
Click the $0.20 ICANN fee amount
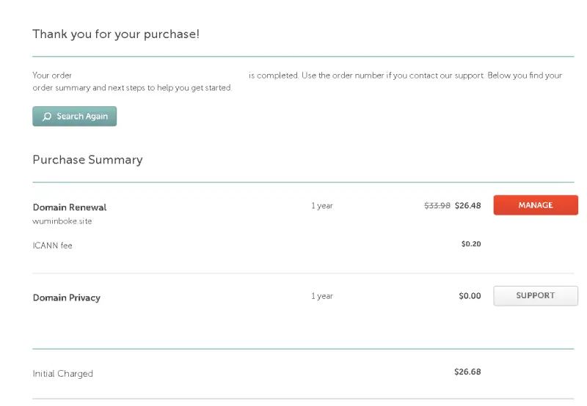(471, 244)
